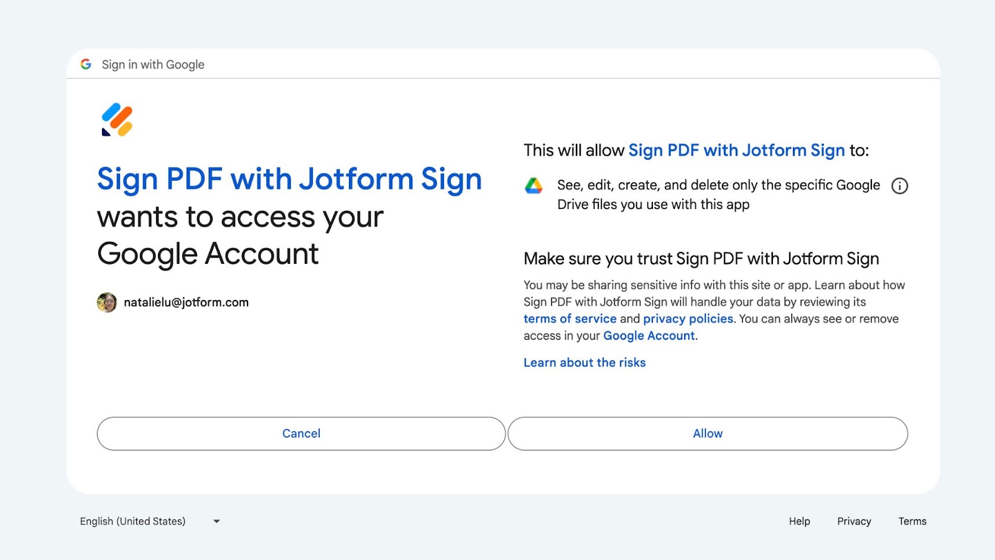995x560 pixels.
Task: Open the English (United States) language selector
Action: [x=133, y=521]
